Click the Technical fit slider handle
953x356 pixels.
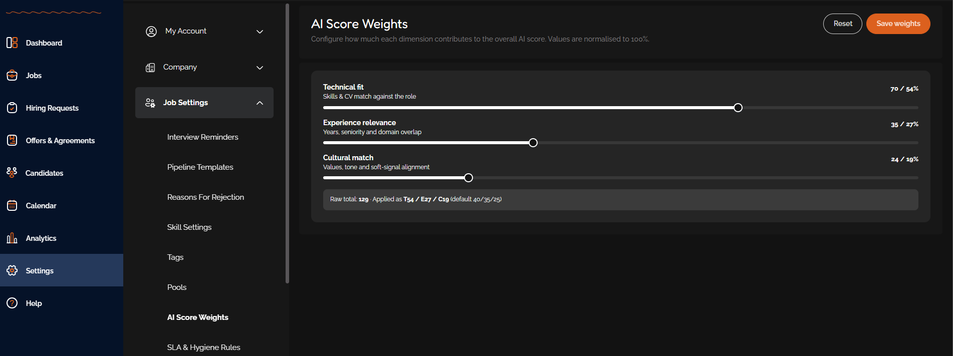pyautogui.click(x=738, y=108)
